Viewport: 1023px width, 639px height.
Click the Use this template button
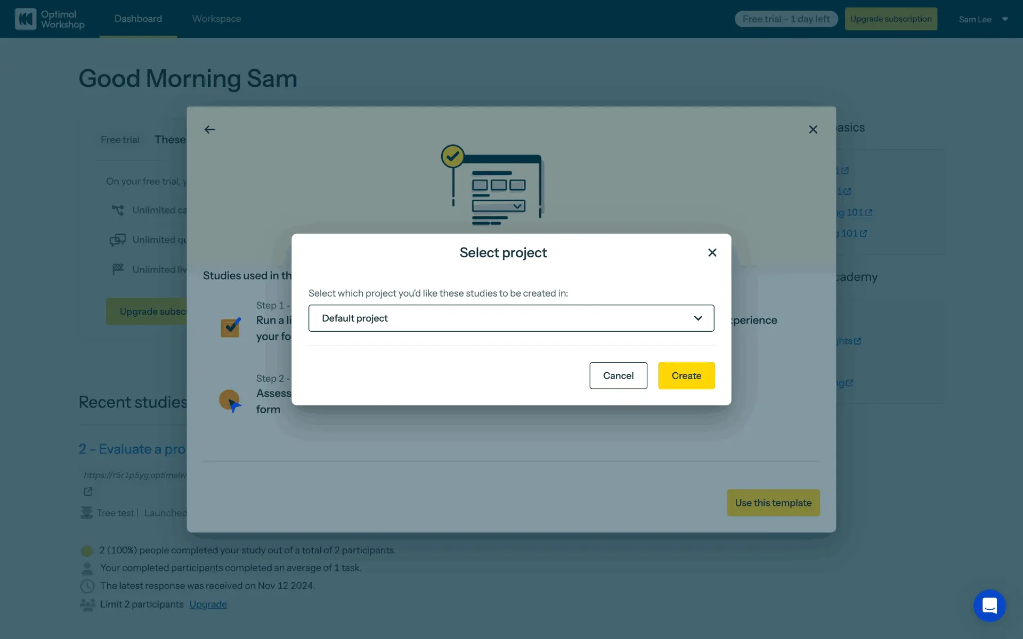click(773, 503)
